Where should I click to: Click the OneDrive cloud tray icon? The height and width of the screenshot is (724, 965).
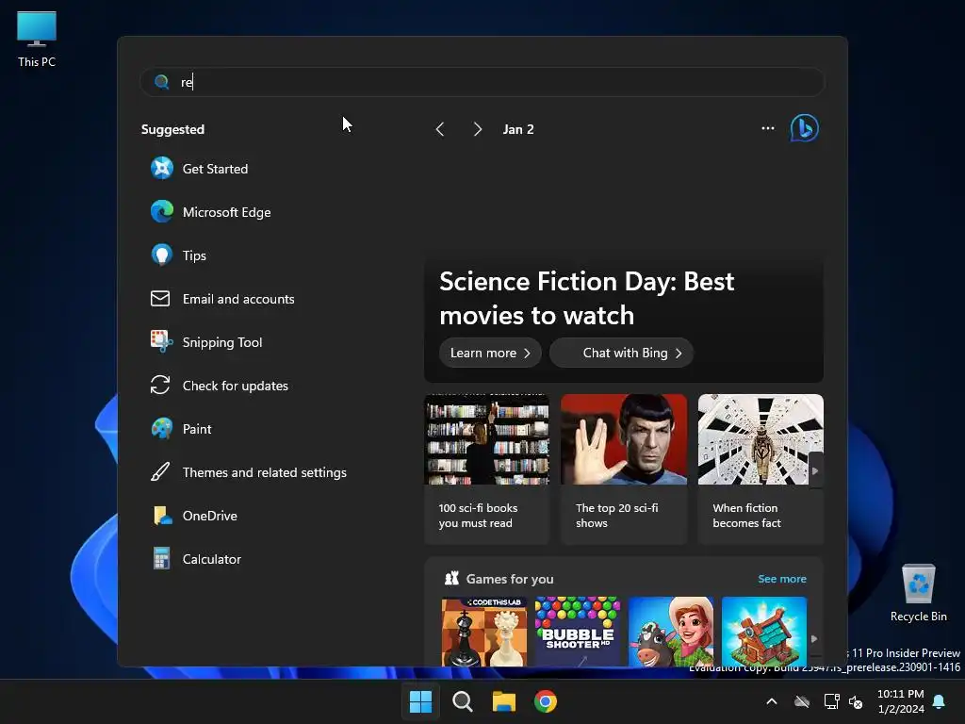(x=801, y=701)
